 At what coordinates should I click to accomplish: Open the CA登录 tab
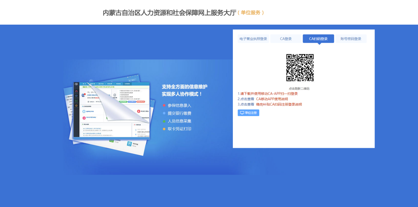(286, 39)
